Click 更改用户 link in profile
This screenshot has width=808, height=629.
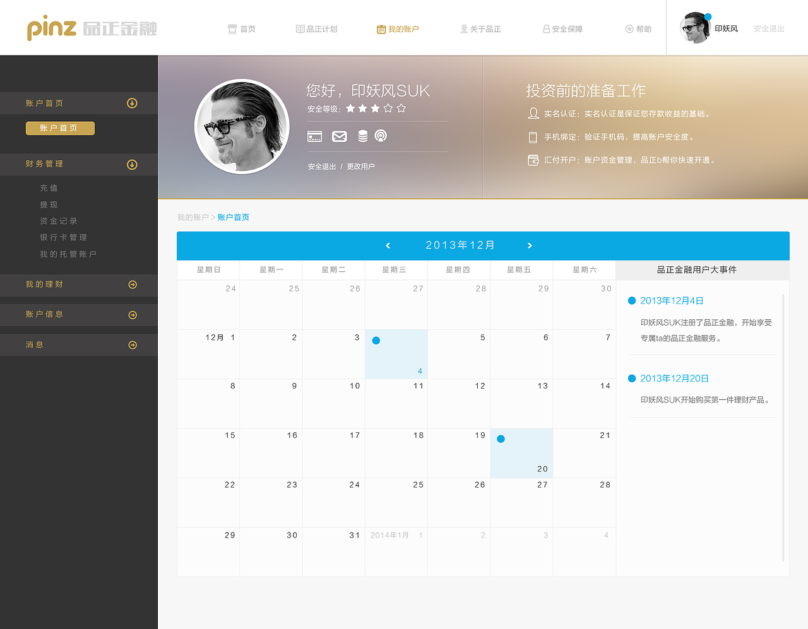(x=360, y=167)
